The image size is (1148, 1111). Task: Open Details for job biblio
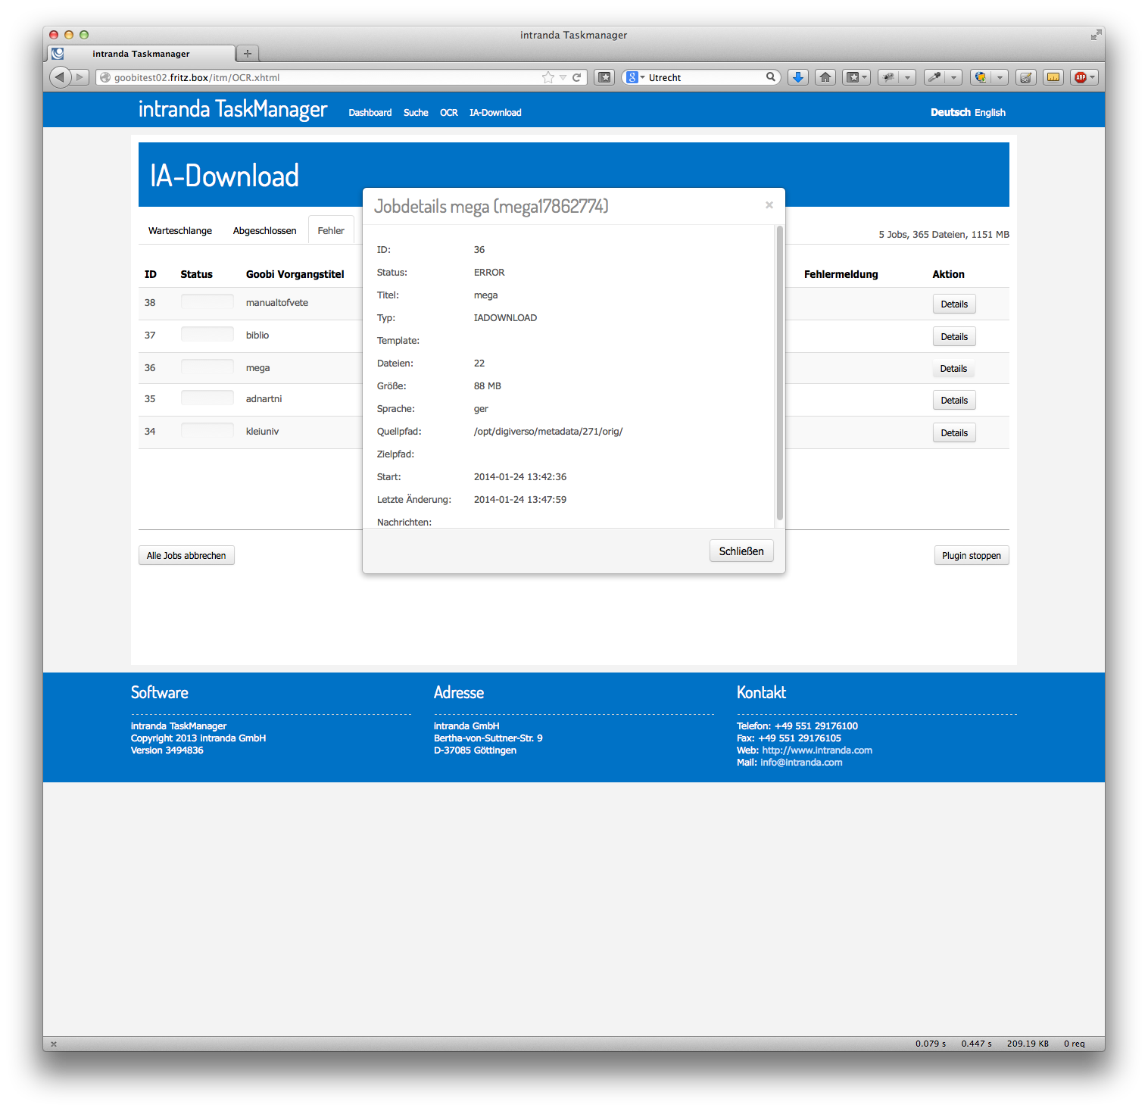click(x=954, y=337)
